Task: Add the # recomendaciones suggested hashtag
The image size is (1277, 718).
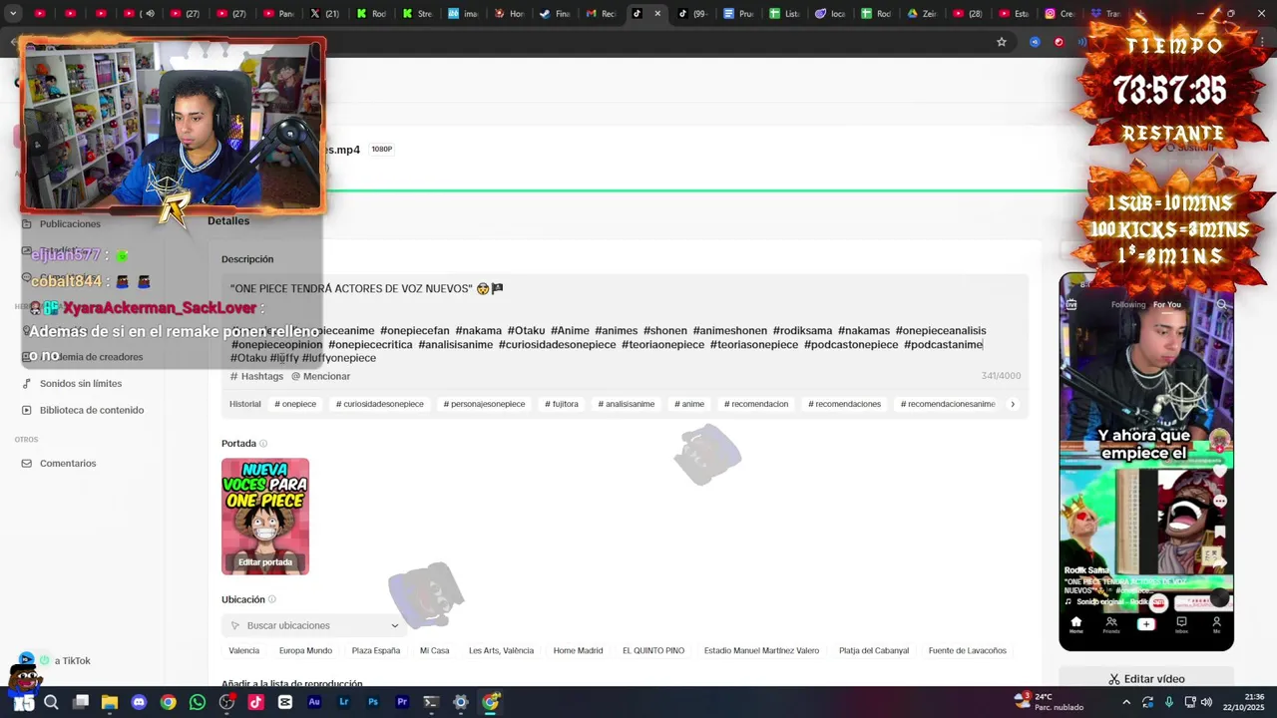Action: pos(845,404)
